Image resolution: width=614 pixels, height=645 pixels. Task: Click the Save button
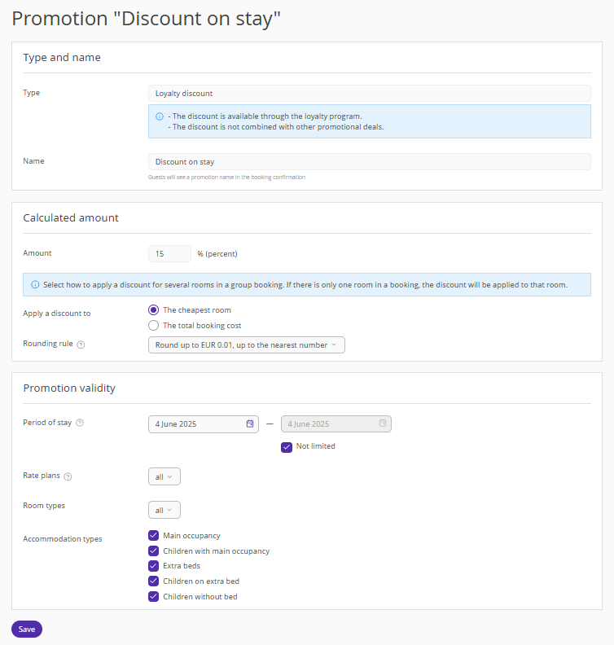(27, 630)
